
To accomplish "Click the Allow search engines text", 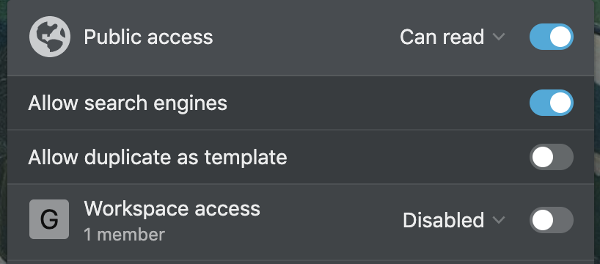I will click(128, 103).
